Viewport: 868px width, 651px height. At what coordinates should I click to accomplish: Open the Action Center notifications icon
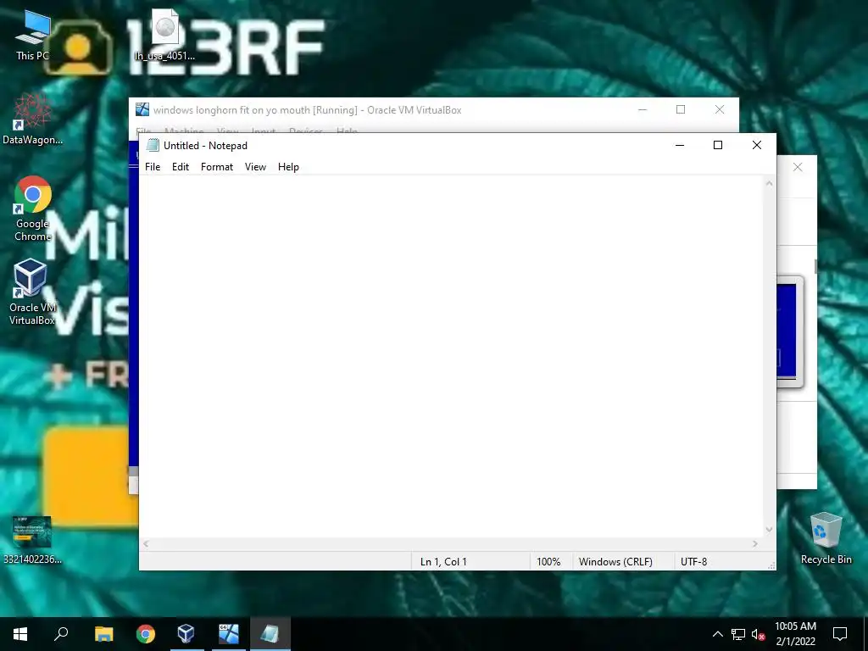[x=840, y=634]
